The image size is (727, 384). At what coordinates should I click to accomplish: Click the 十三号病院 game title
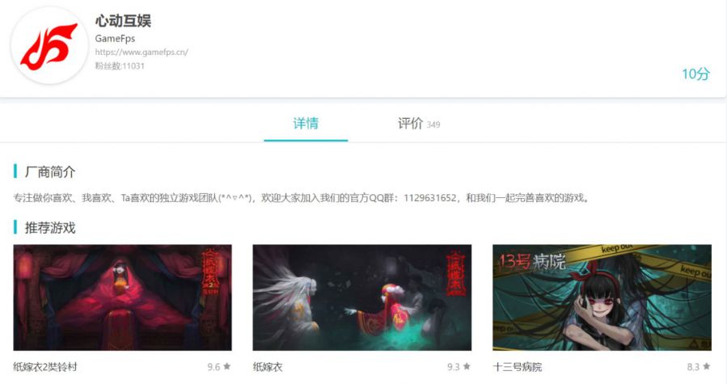(517, 367)
